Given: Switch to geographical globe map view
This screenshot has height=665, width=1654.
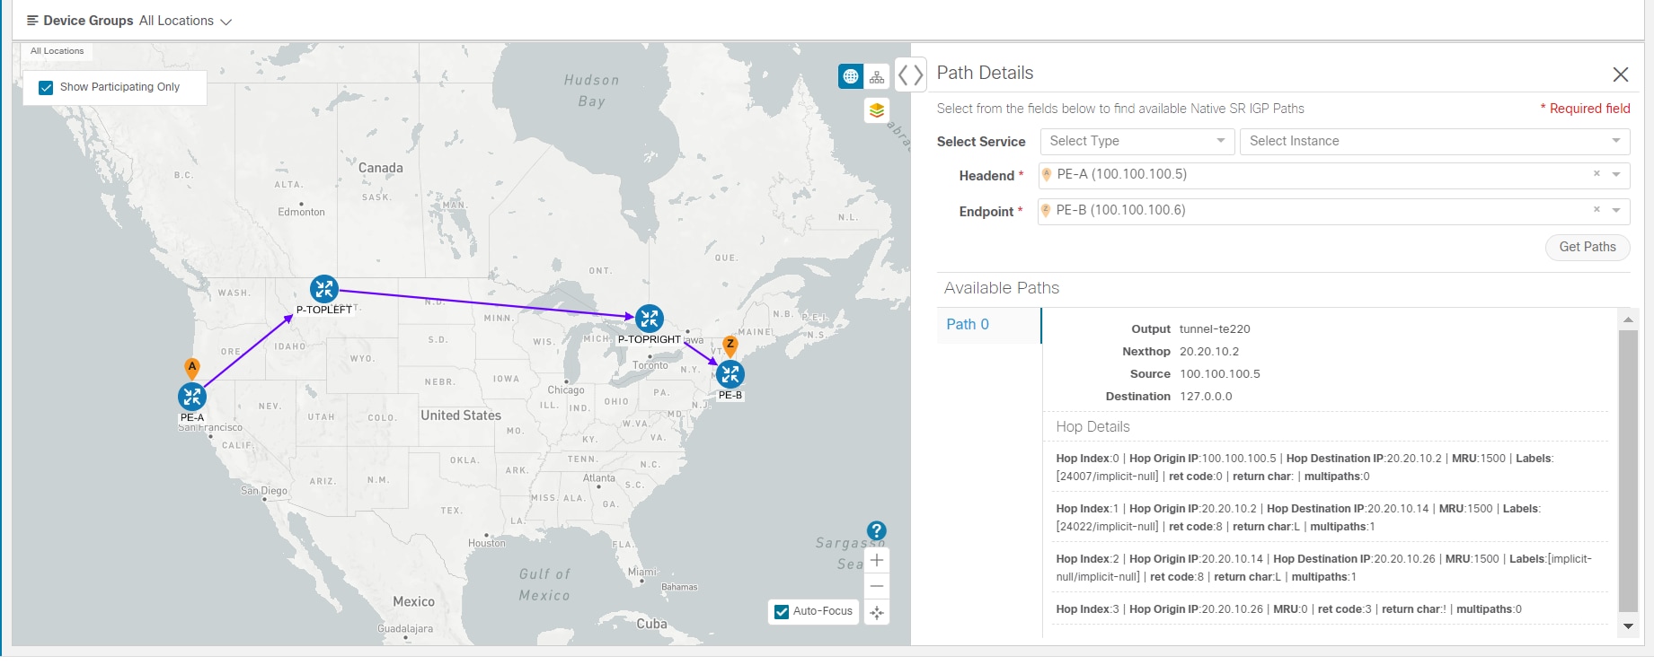Looking at the screenshot, I should [851, 77].
